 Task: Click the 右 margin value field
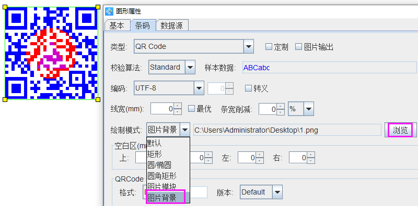coord(298,158)
